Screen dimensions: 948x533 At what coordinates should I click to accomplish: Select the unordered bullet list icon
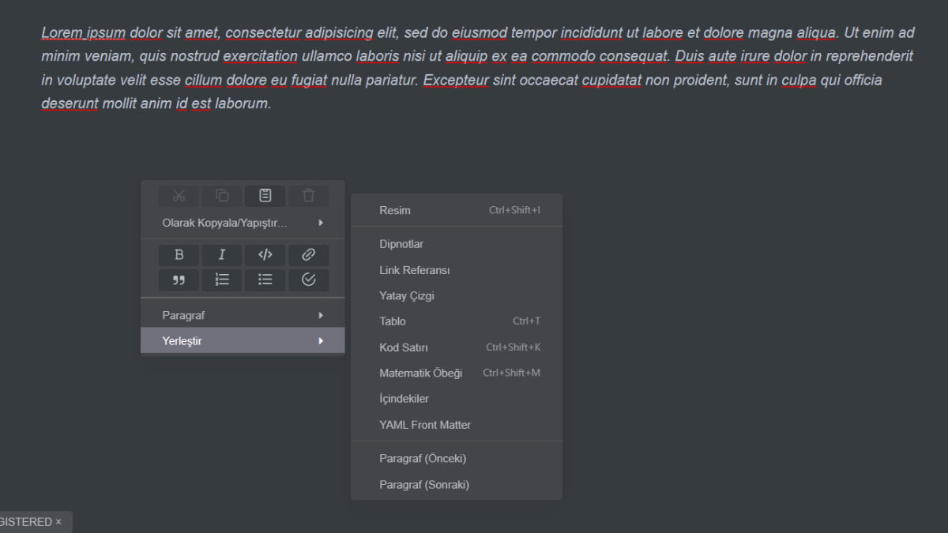pyautogui.click(x=265, y=280)
